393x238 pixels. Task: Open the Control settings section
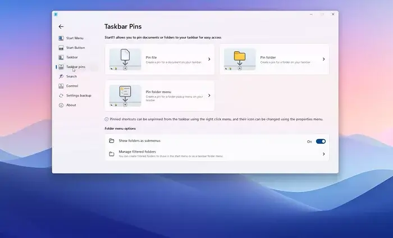tap(72, 86)
